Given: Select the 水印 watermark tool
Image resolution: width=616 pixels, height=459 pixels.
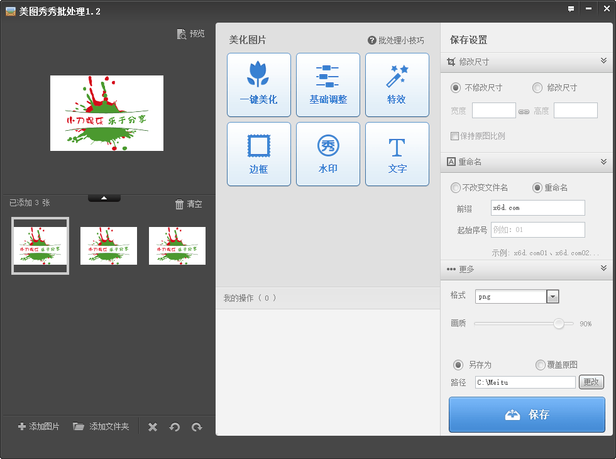Looking at the screenshot, I should pos(327,153).
